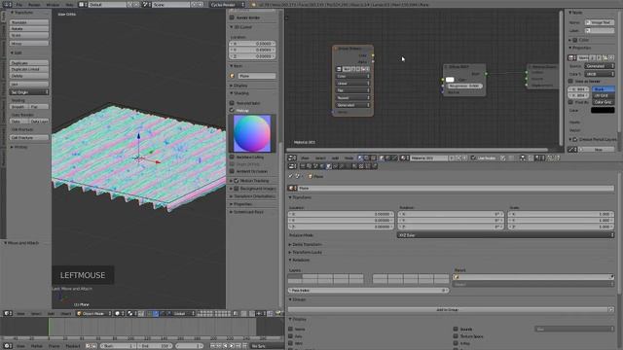Open the Set Origin dropdown
Image resolution: width=623 pixels, height=350 pixels.
tap(29, 92)
